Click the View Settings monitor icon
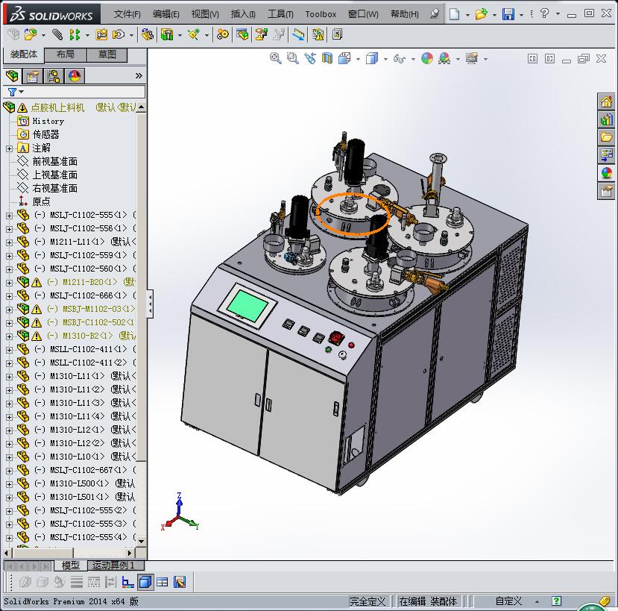Image resolution: width=618 pixels, height=611 pixels. pos(472,58)
